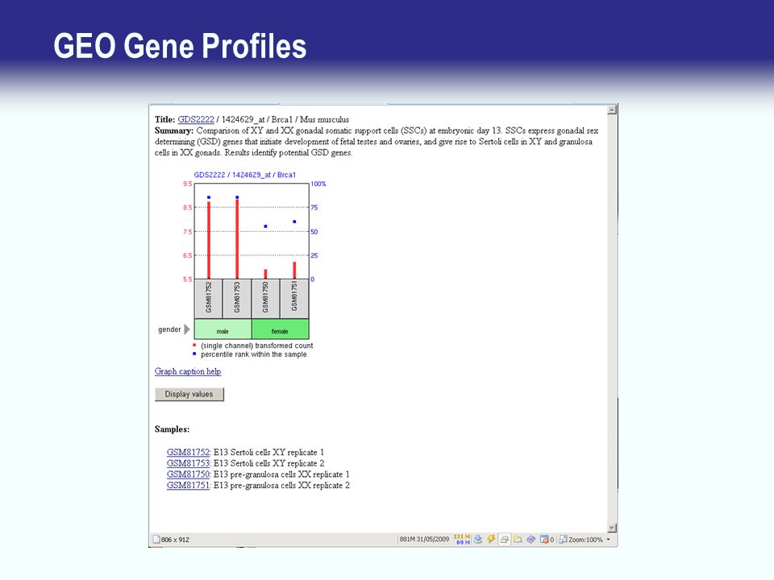Viewport: 774px width, 580px height.
Task: Click the stacked windows status bar icon
Action: coord(504,539)
